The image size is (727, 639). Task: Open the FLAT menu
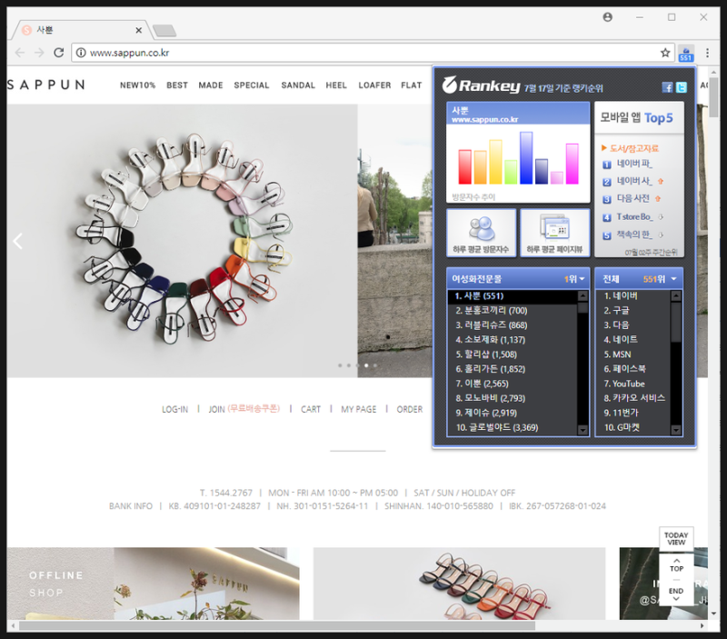tap(412, 85)
